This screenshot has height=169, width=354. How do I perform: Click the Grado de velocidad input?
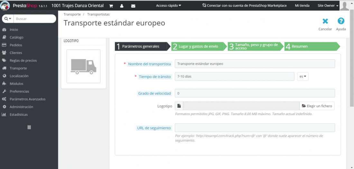click(255, 93)
